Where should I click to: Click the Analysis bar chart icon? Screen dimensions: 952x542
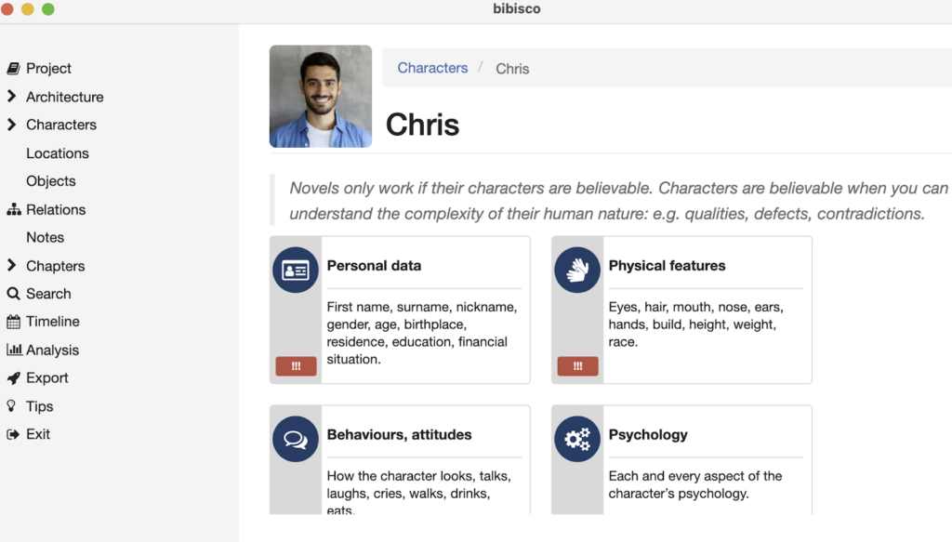[13, 350]
